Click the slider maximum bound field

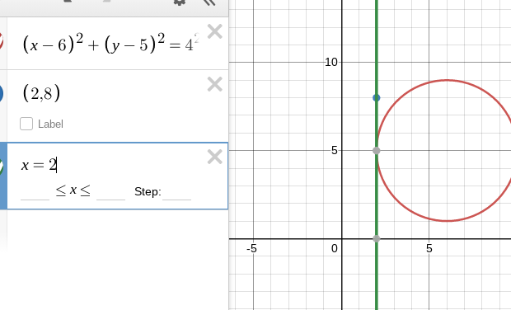click(x=110, y=192)
